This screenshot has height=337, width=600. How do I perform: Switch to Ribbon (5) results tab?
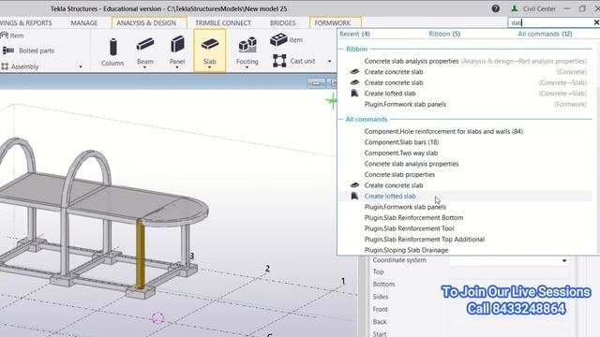point(444,34)
